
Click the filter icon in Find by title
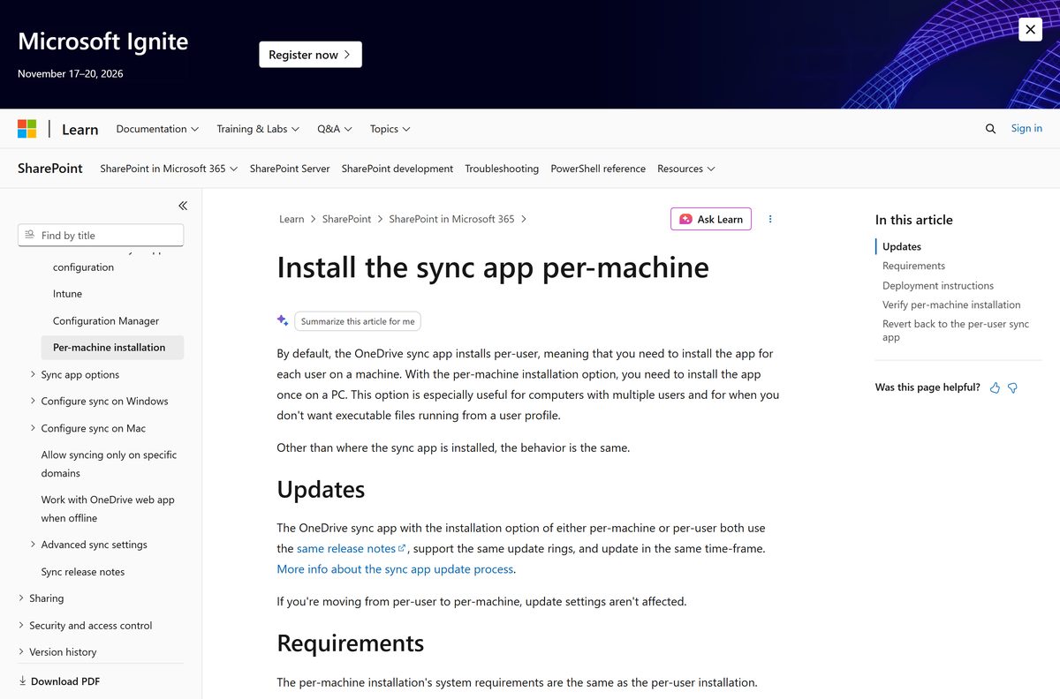30,235
